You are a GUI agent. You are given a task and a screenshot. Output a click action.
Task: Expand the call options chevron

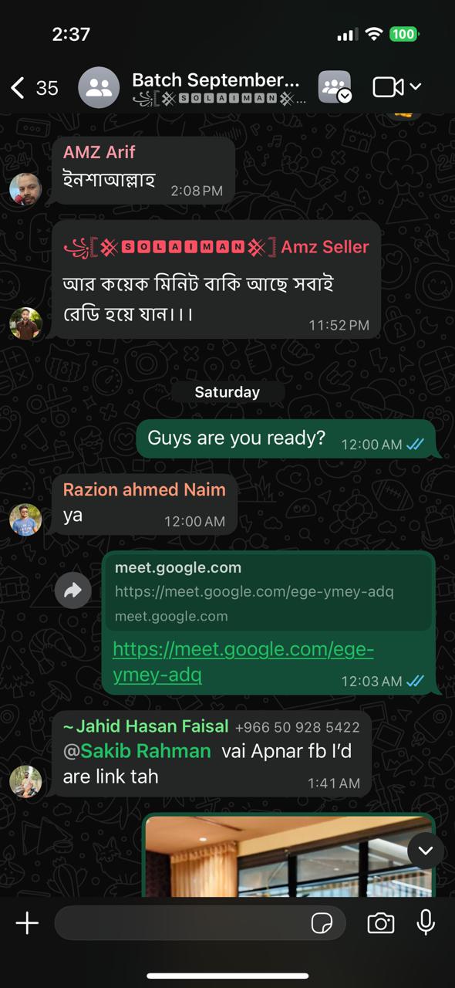(416, 87)
